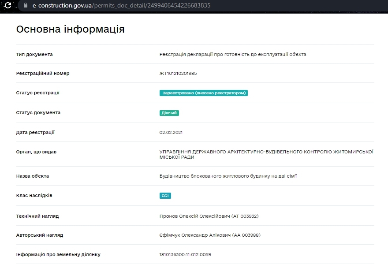The image size is (388, 268).
Task: Click the 'Основна інформація' heading
Action: (x=70, y=29)
